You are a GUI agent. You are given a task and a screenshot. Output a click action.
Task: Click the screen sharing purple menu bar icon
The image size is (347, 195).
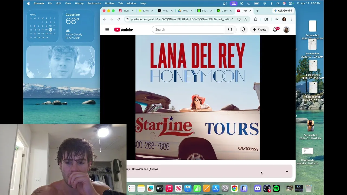(233, 3)
